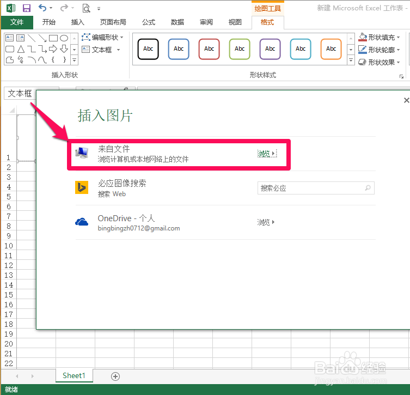The image size is (410, 395).
Task: Select the Sheet1 worksheet tab
Action: pyautogui.click(x=74, y=375)
